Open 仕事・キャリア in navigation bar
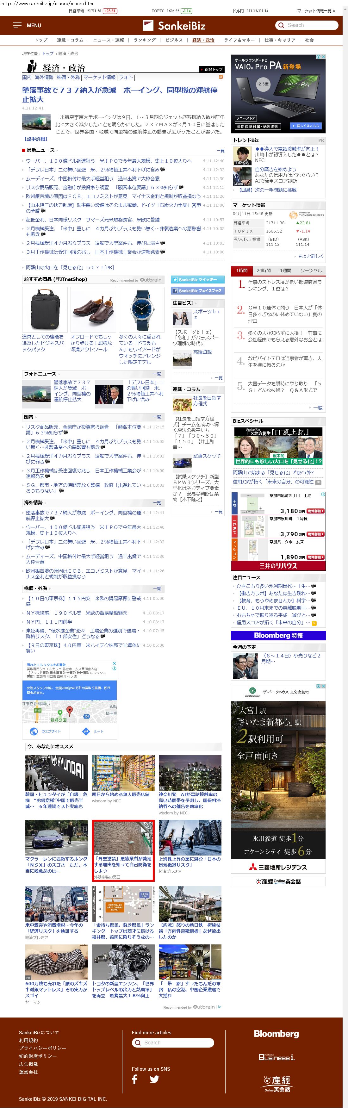The image size is (348, 1108). click(280, 40)
